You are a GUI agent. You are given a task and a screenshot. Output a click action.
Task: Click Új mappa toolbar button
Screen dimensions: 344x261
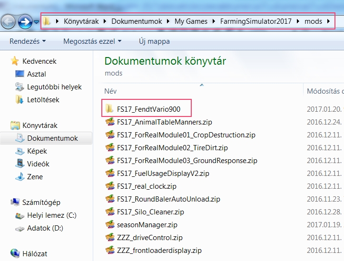pos(154,41)
